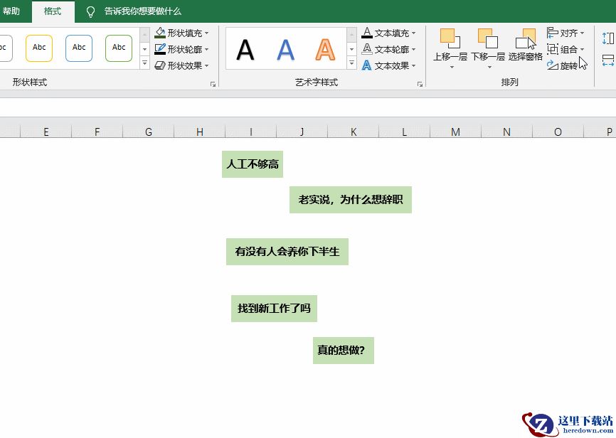Image resolution: width=616 pixels, height=438 pixels.
Task: Select column N header
Action: [x=506, y=132]
